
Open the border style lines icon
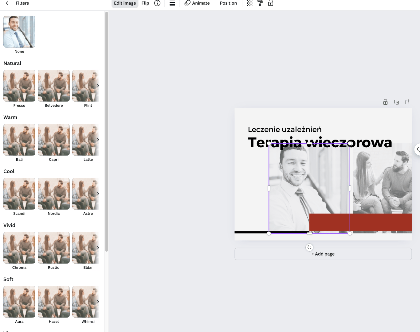(x=172, y=3)
